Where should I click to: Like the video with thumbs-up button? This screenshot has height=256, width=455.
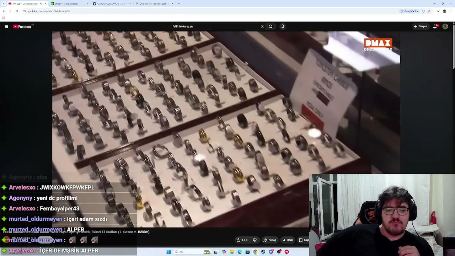click(242, 240)
